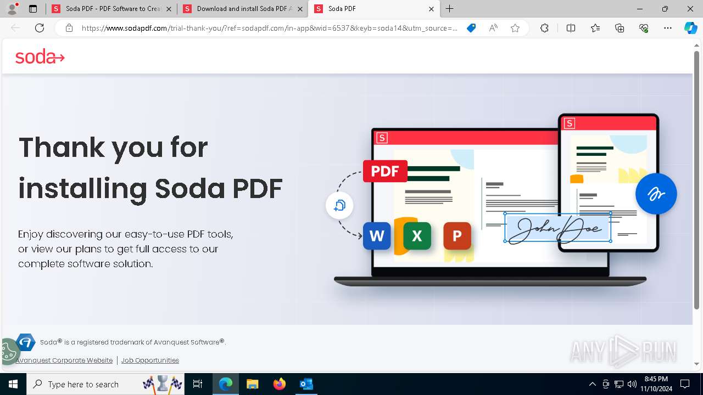
Task: Click the Thank you for installing heading
Action: pos(150,167)
